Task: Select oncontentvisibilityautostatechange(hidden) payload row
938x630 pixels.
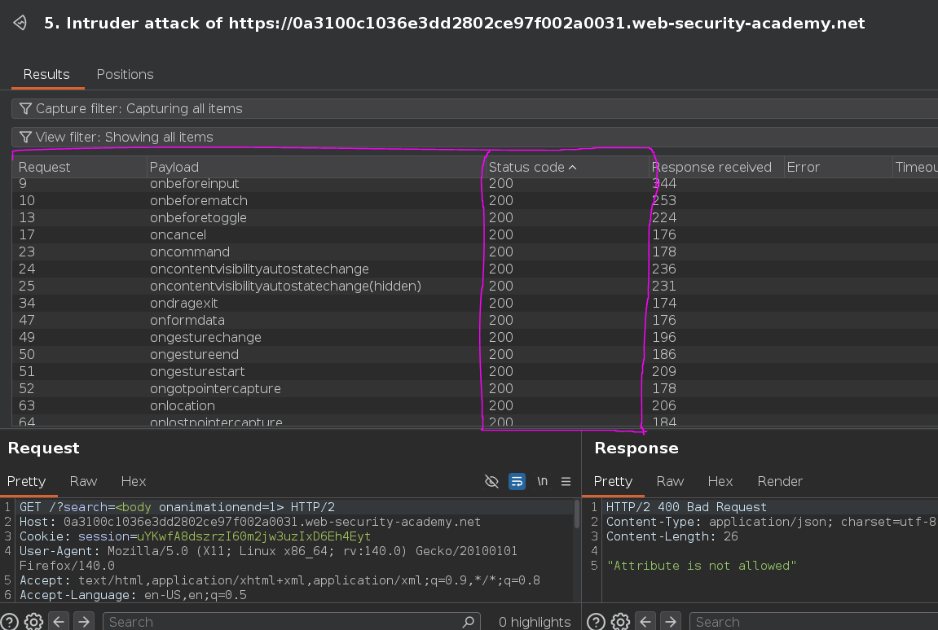Action: coord(475,286)
